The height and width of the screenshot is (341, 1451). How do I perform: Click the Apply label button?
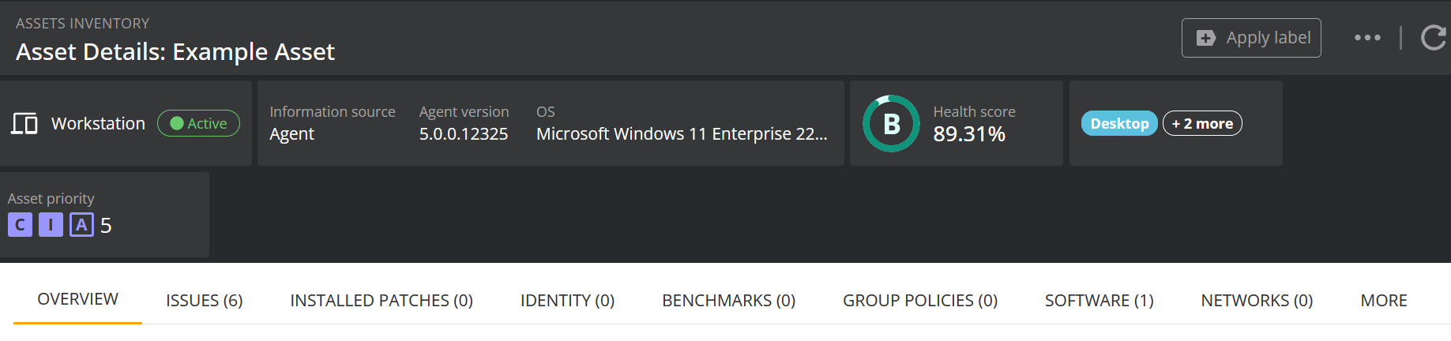(1251, 38)
